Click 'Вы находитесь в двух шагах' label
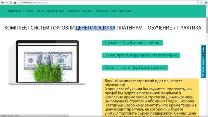 pyautogui.click(x=141, y=55)
